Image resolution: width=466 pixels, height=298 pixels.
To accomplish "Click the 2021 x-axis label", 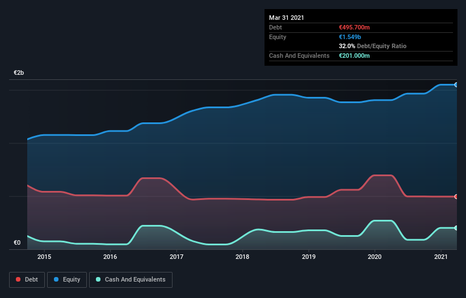I will point(440,257).
